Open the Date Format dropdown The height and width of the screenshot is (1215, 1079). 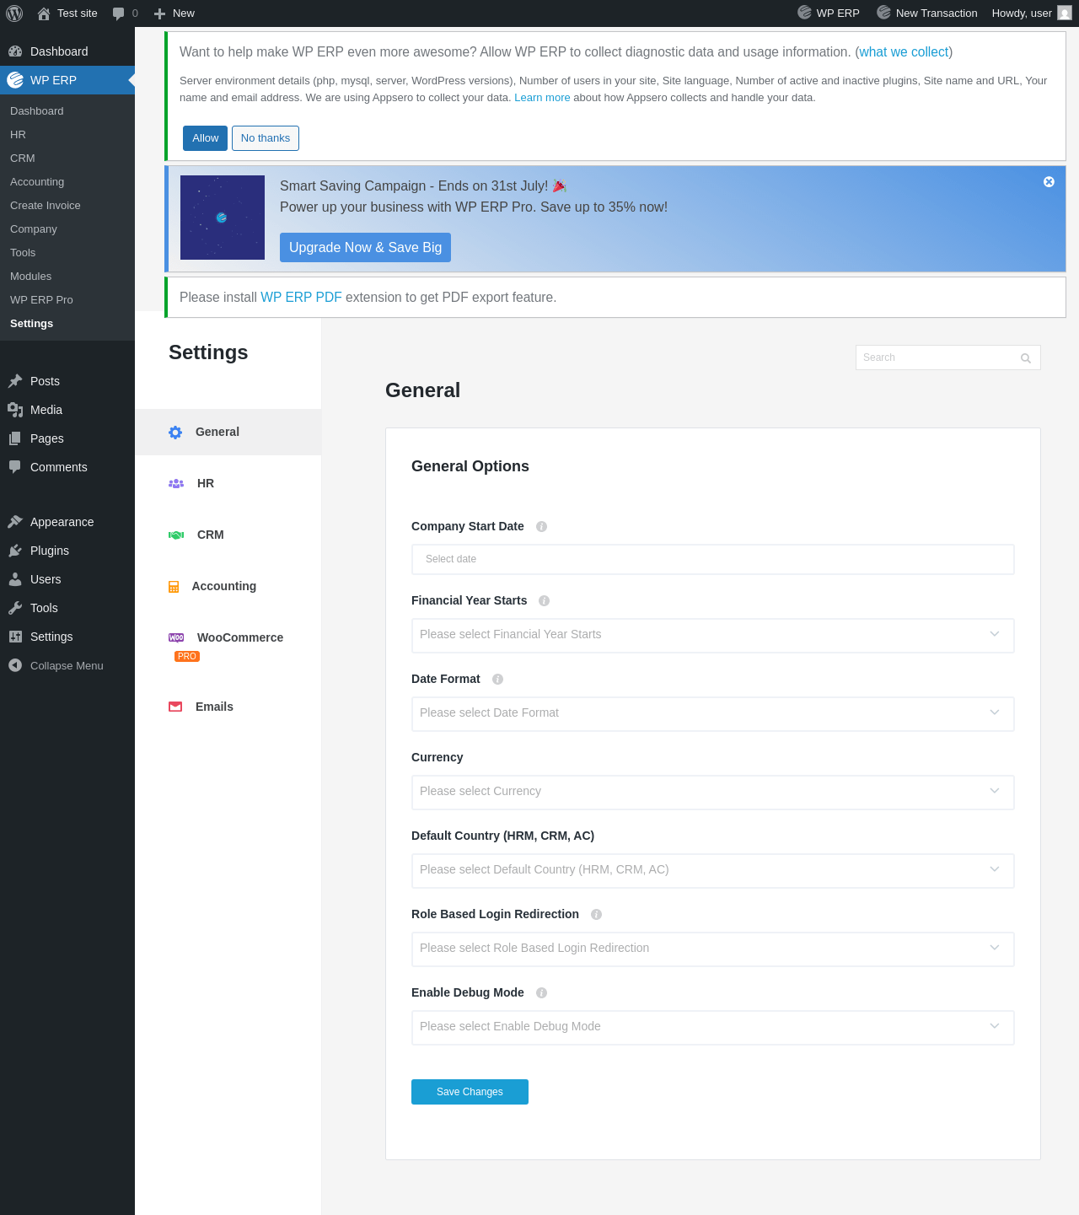pyautogui.click(x=713, y=713)
